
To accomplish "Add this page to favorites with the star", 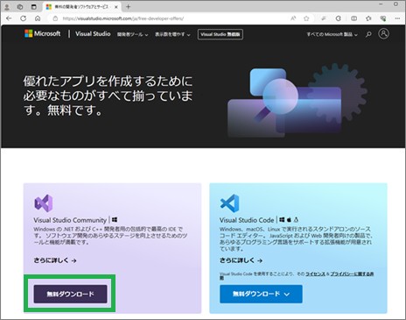I will click(306, 18).
